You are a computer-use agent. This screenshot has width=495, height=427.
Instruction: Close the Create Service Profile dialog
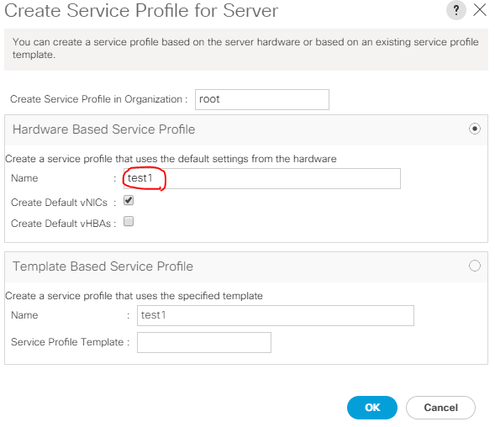click(480, 10)
